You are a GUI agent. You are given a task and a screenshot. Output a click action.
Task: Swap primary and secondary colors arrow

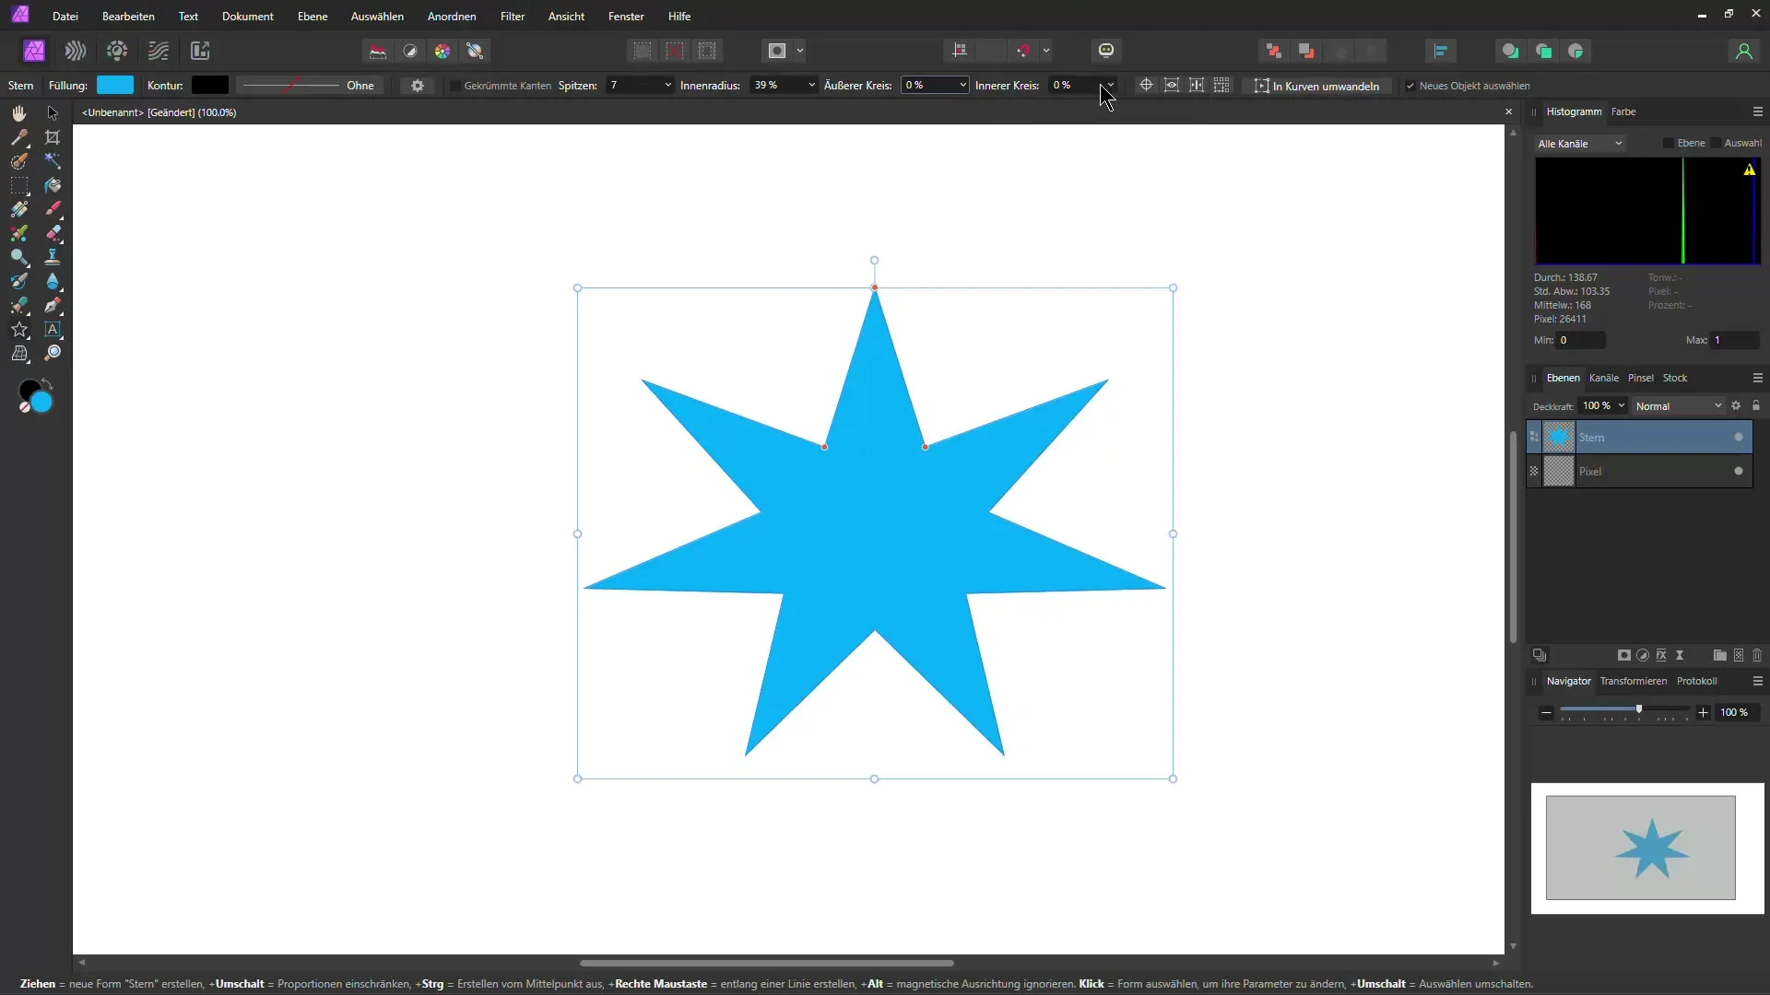[47, 382]
